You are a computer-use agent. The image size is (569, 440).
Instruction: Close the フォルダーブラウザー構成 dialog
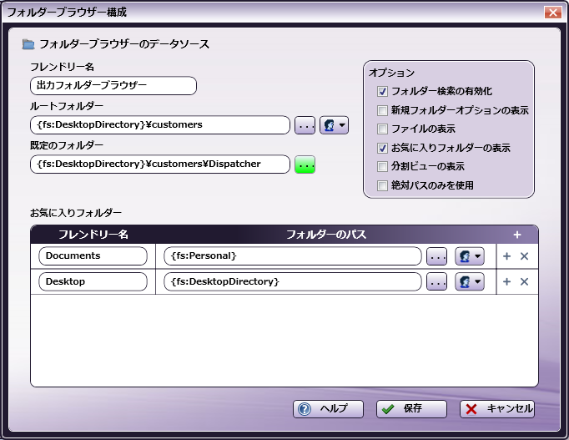(553, 13)
